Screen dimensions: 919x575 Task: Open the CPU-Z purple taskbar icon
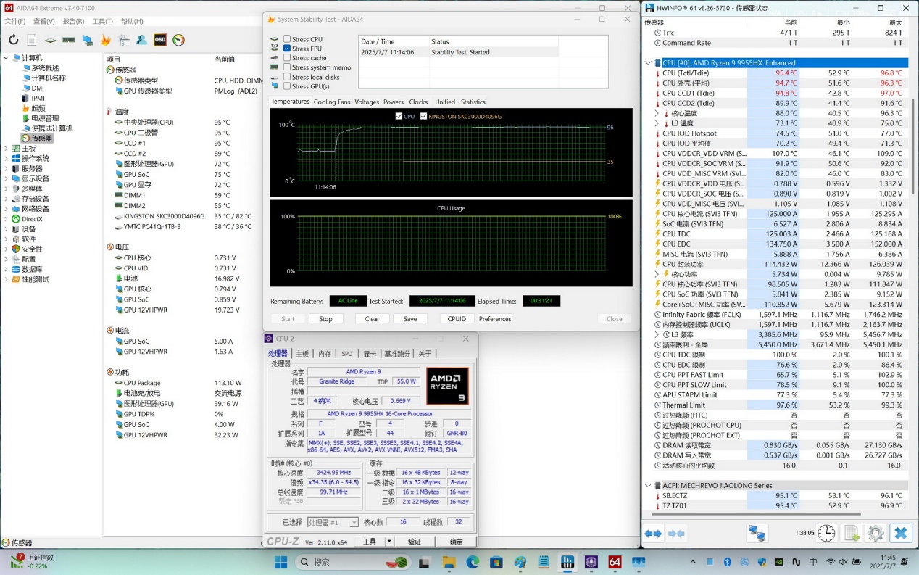[591, 562]
